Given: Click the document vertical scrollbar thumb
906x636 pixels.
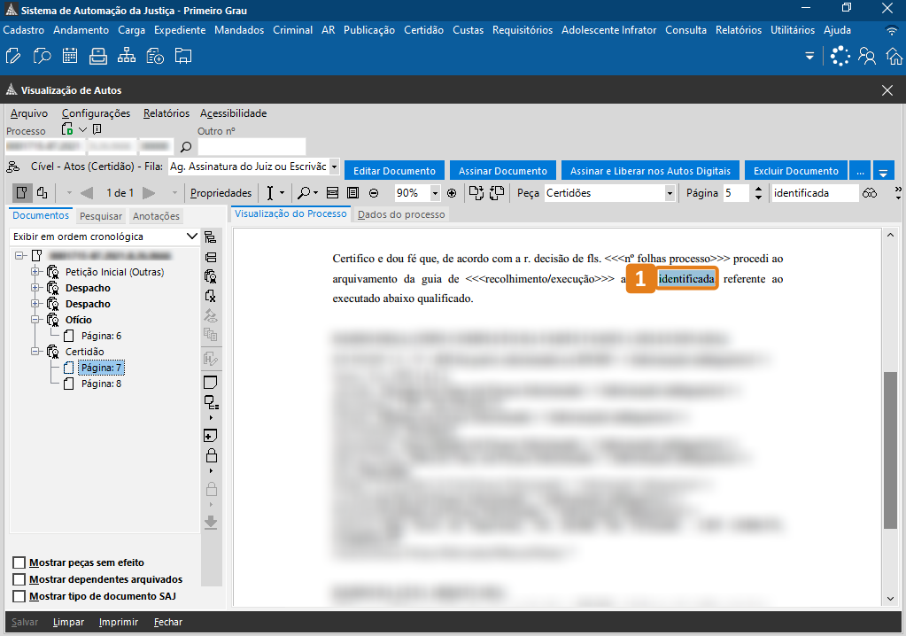Looking at the screenshot, I should pos(890,450).
